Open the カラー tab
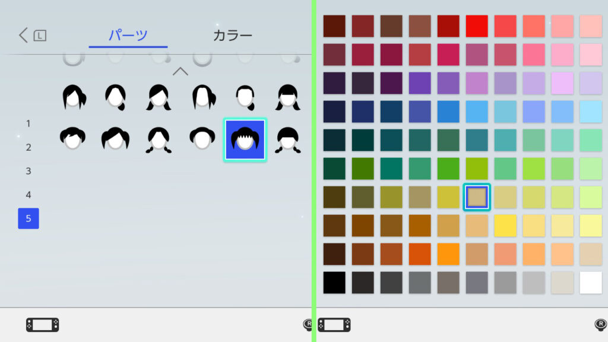 click(x=233, y=36)
